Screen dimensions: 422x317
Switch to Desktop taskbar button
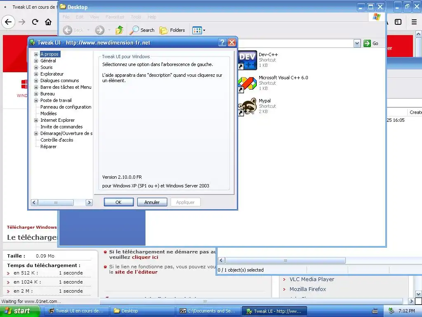point(142,311)
